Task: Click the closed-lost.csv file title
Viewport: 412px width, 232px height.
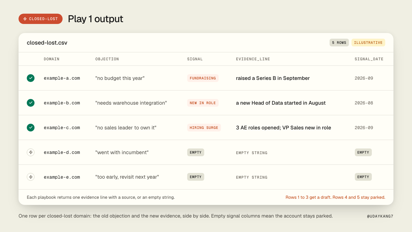Action: 47,43
